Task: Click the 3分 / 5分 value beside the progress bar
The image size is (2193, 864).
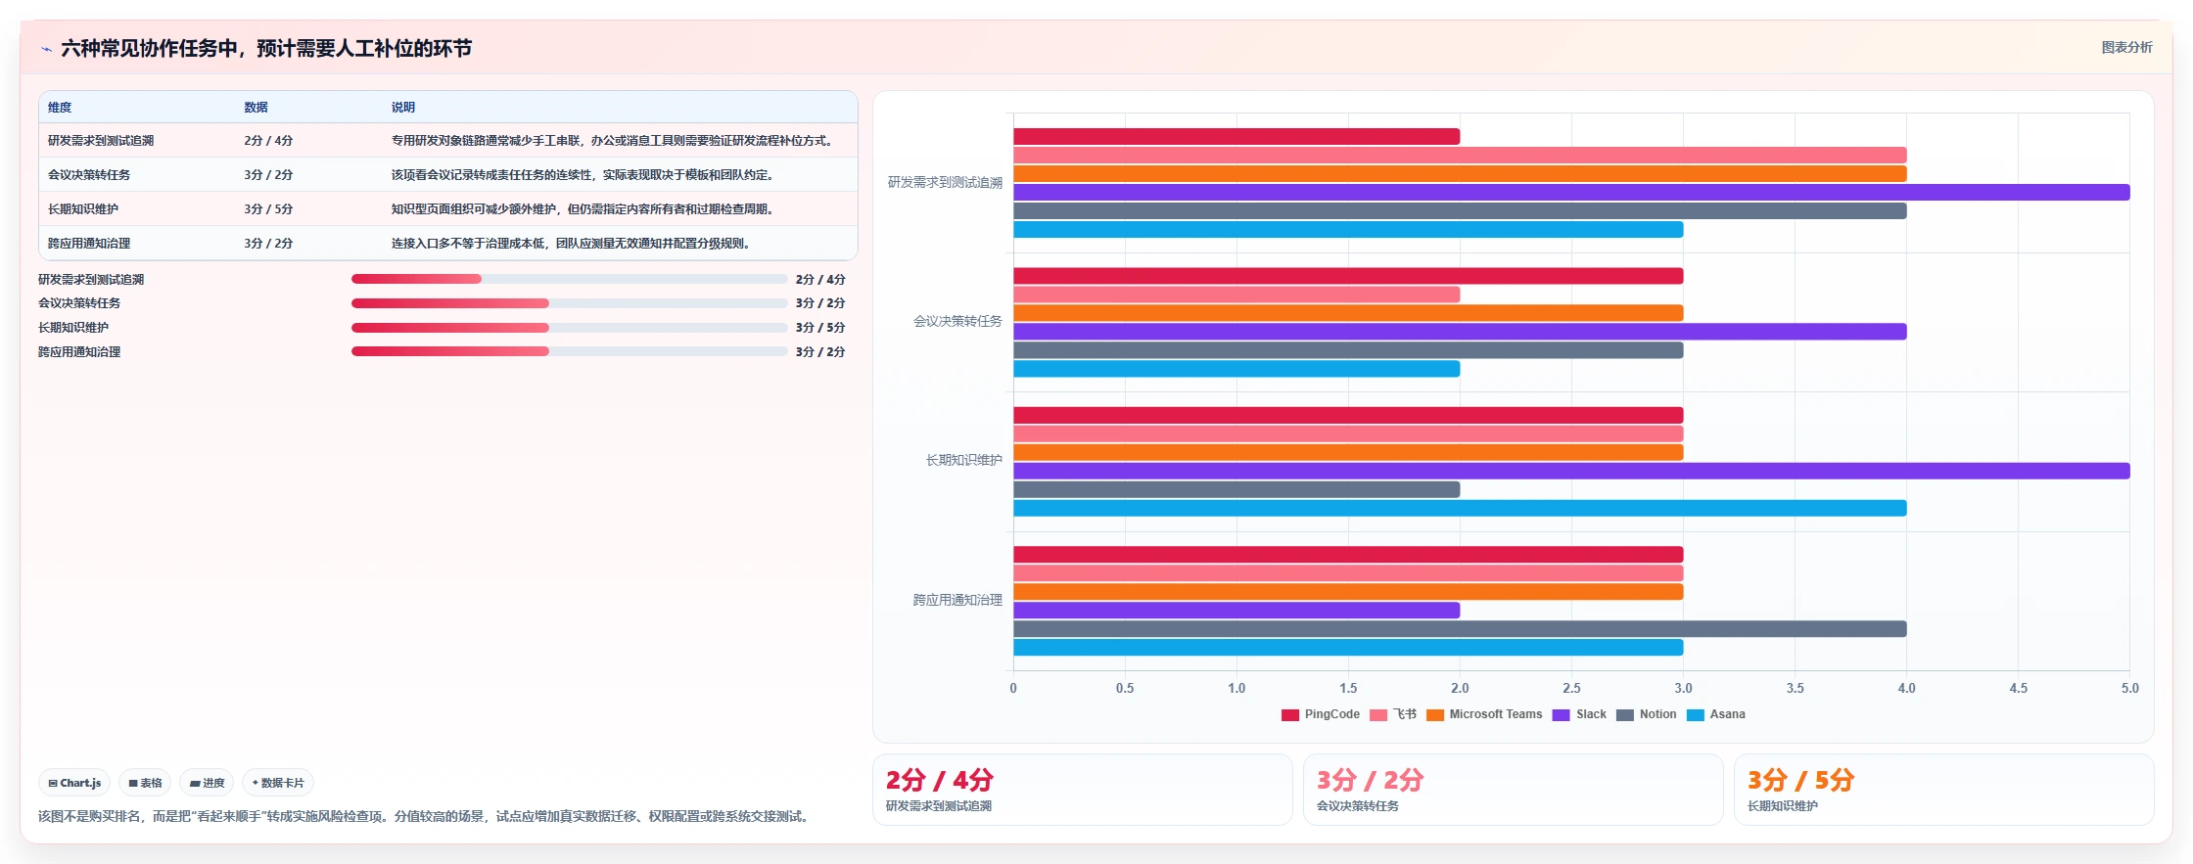Action: click(x=820, y=328)
